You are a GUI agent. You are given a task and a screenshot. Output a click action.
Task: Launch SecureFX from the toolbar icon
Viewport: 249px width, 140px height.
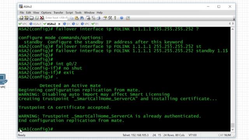point(128,18)
